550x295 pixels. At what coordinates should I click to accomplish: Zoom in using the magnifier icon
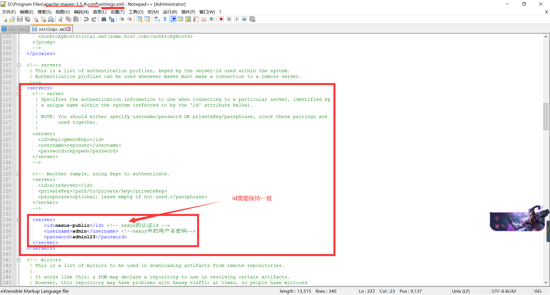pos(121,19)
